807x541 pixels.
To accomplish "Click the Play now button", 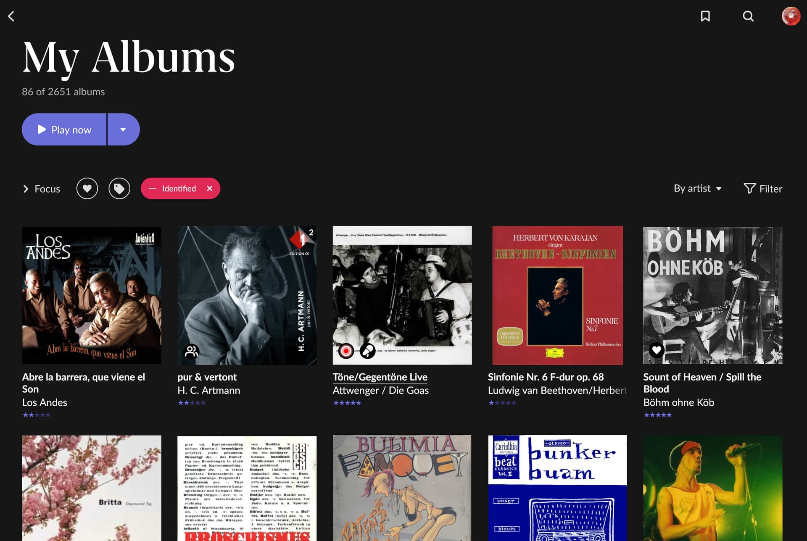I will (x=64, y=129).
